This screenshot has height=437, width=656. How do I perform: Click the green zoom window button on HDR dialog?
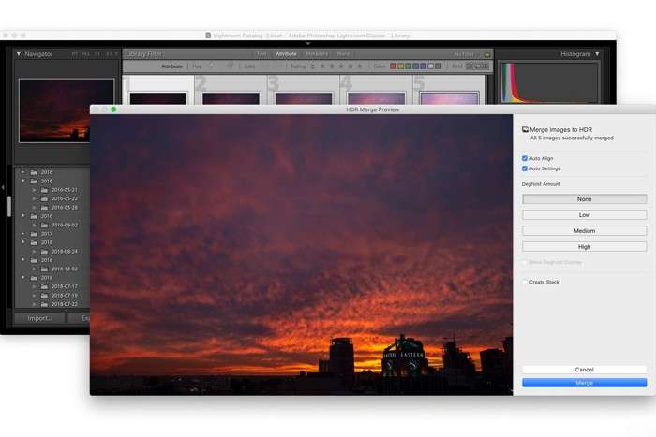[113, 109]
